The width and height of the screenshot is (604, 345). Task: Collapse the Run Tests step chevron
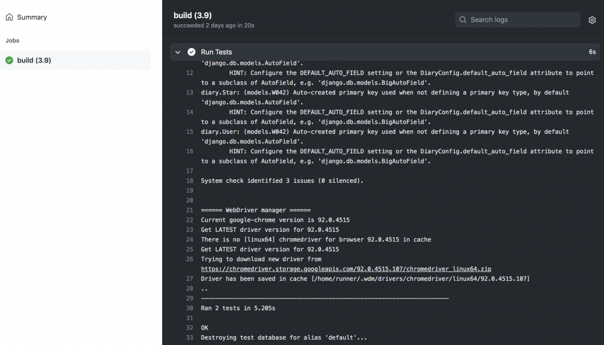(178, 52)
